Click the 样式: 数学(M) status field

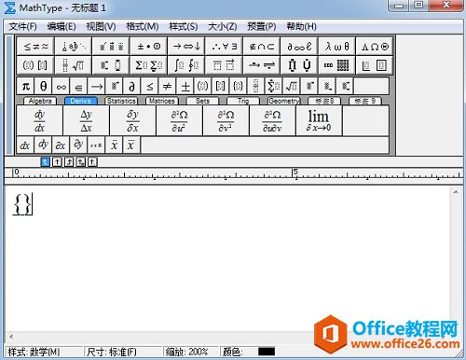(x=44, y=352)
